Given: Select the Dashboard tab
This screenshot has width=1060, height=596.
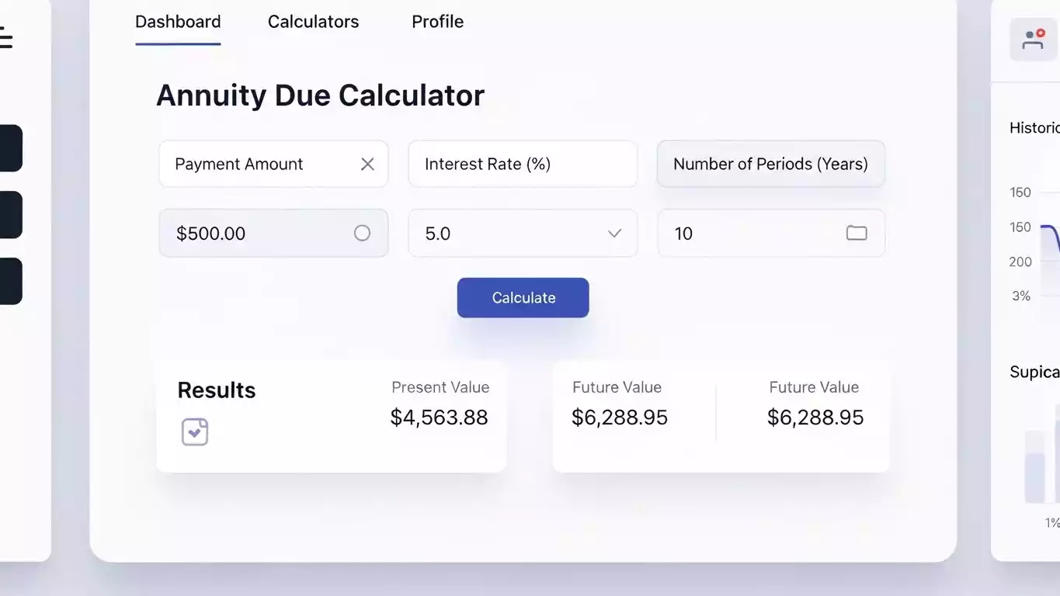Looking at the screenshot, I should (x=178, y=22).
